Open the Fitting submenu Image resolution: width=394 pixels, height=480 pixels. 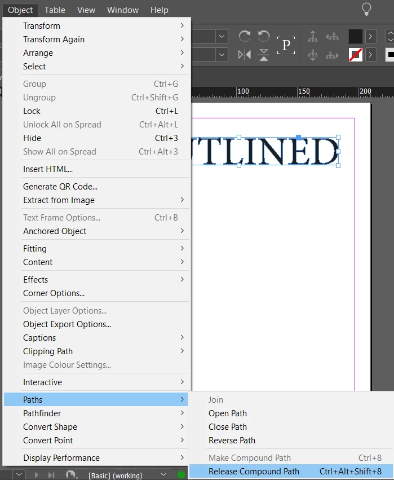(x=96, y=248)
